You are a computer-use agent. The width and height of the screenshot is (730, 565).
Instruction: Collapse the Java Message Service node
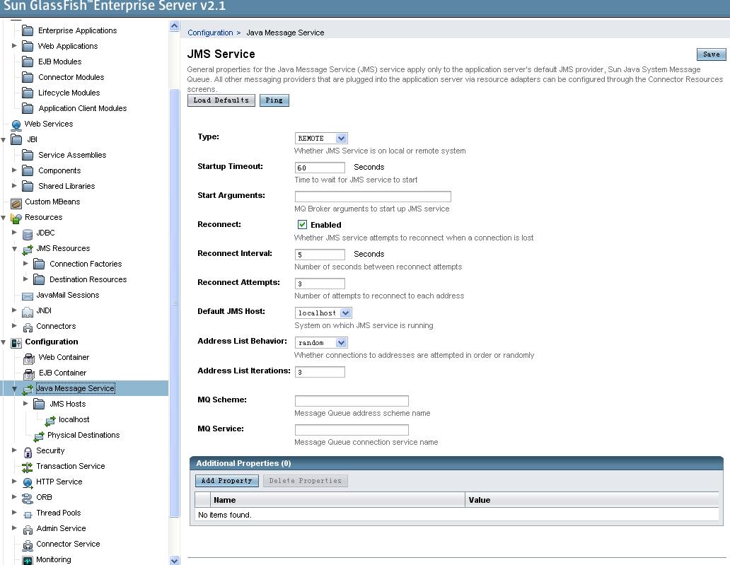(14, 388)
